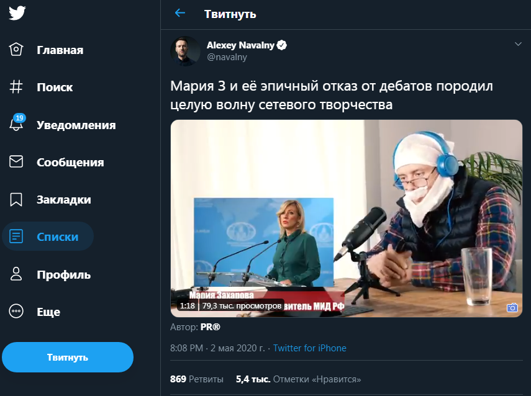
Task: Open the Уведомления menu label
Action: 76,125
